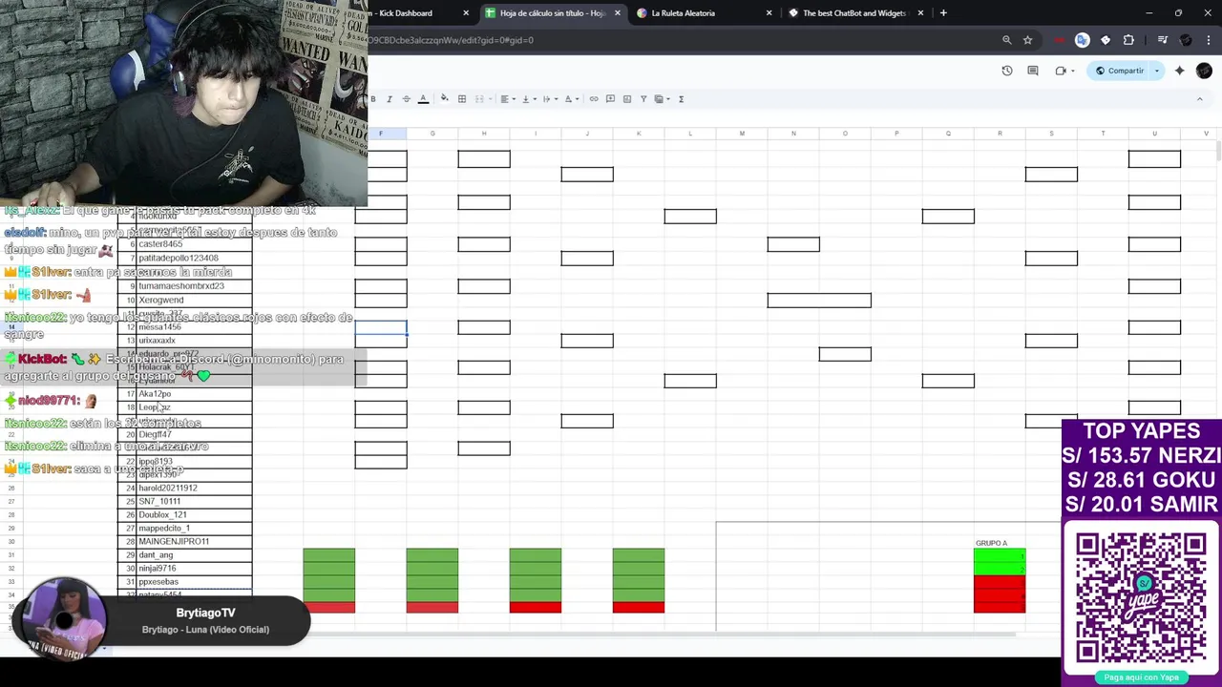Open the functions sigma menu
The height and width of the screenshot is (687, 1222).
pos(681,99)
